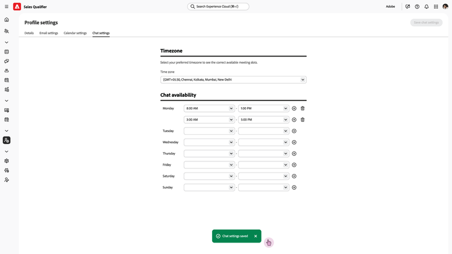Open the Details tab

(x=29, y=33)
